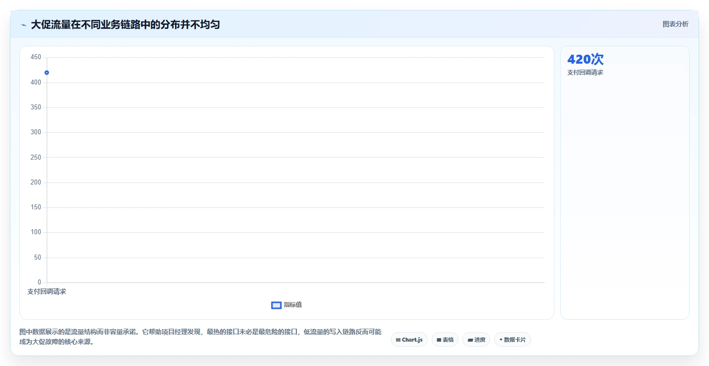Click the icon inside 数据卡片 tag
The height and width of the screenshot is (366, 709).
(x=501, y=340)
